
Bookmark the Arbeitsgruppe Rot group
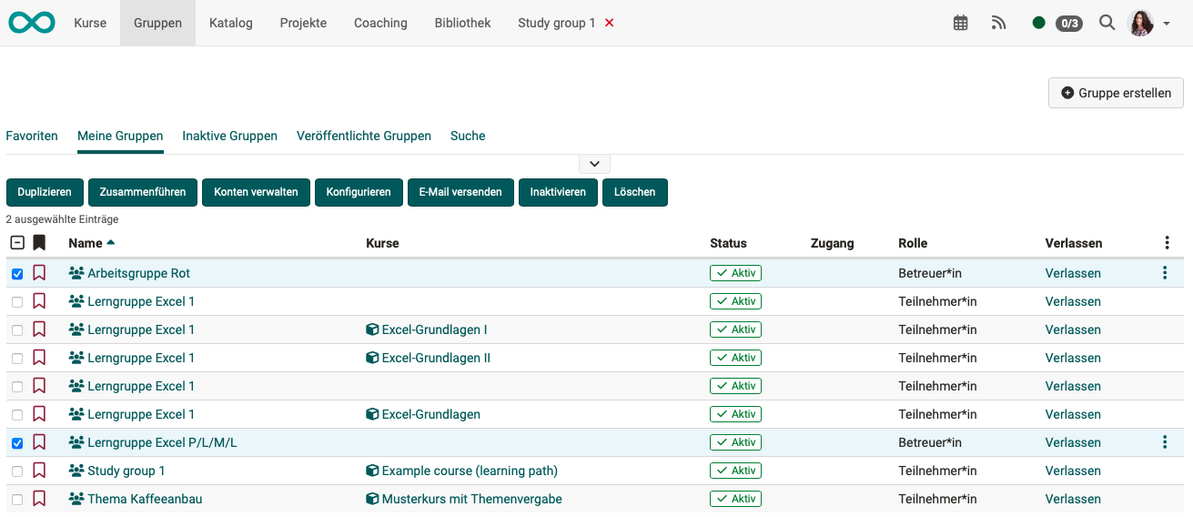[39, 273]
